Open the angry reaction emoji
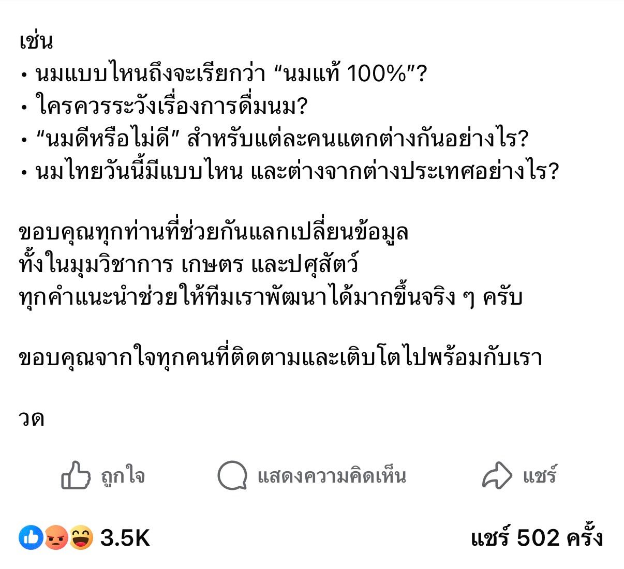624x569 pixels. 56,538
